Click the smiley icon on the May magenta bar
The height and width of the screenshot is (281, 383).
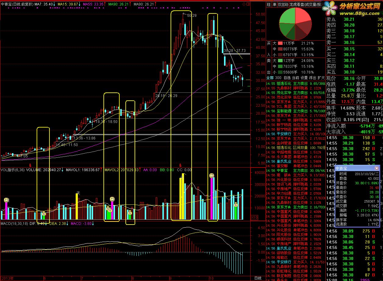(6, 200)
